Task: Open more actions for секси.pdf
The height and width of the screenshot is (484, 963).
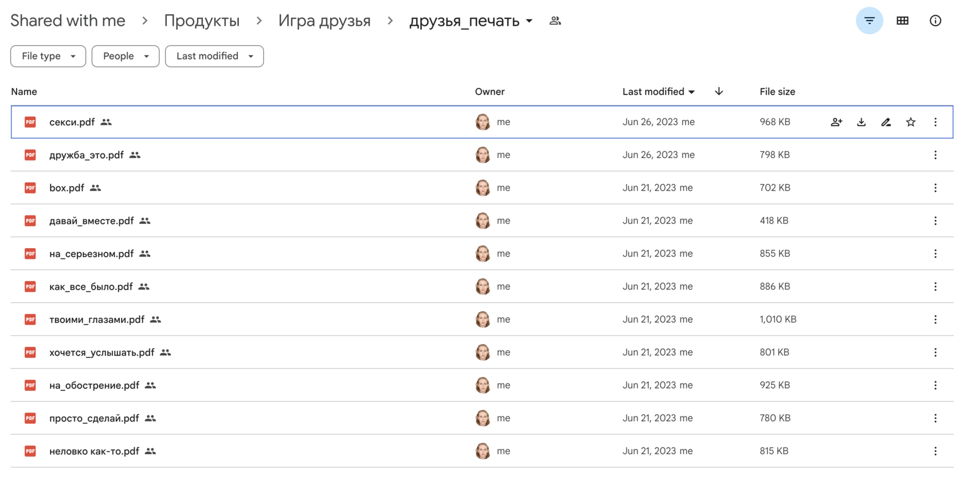Action: point(935,122)
